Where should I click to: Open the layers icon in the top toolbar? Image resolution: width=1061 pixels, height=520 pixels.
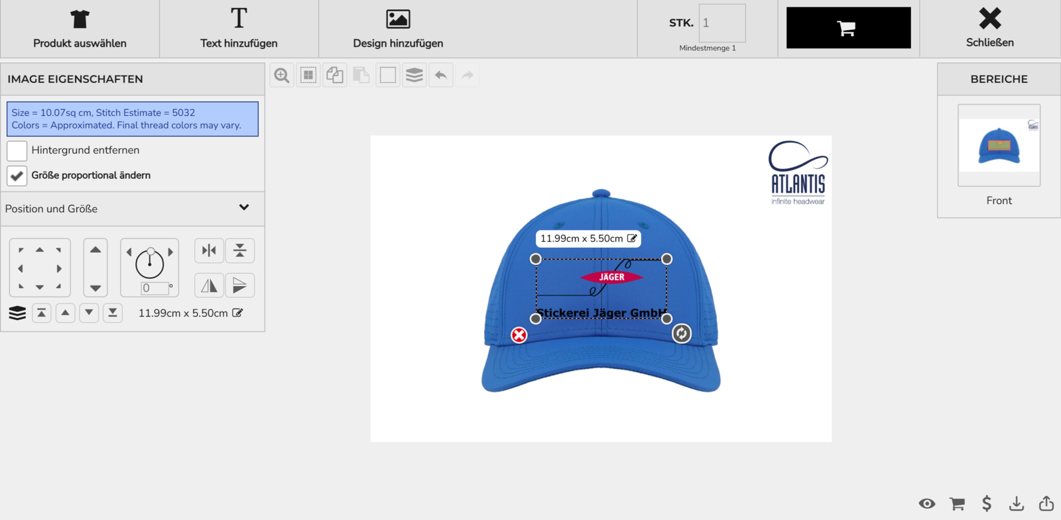pyautogui.click(x=414, y=76)
